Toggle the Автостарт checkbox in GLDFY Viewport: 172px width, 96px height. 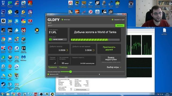tap(62, 19)
